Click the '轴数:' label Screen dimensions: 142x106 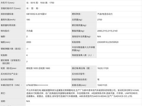click(3, 37)
